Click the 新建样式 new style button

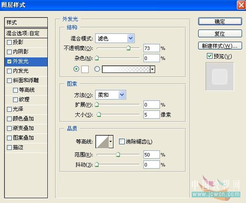pos(220,46)
